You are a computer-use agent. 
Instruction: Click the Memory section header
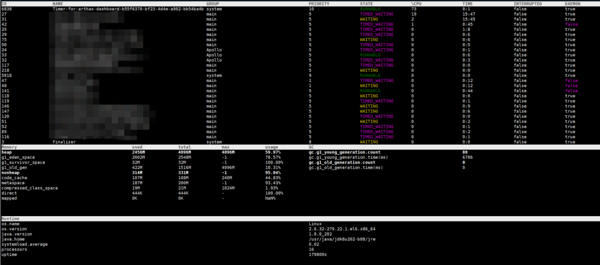point(9,147)
